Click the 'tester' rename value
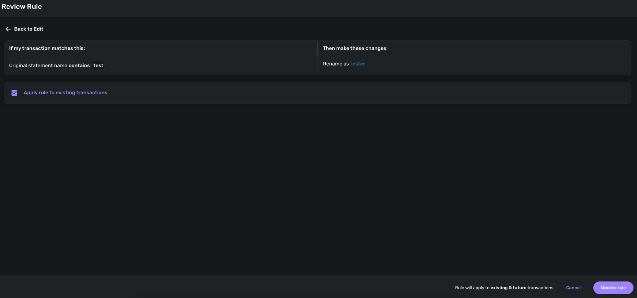Viewport: 637px width, 298px height. click(x=357, y=64)
